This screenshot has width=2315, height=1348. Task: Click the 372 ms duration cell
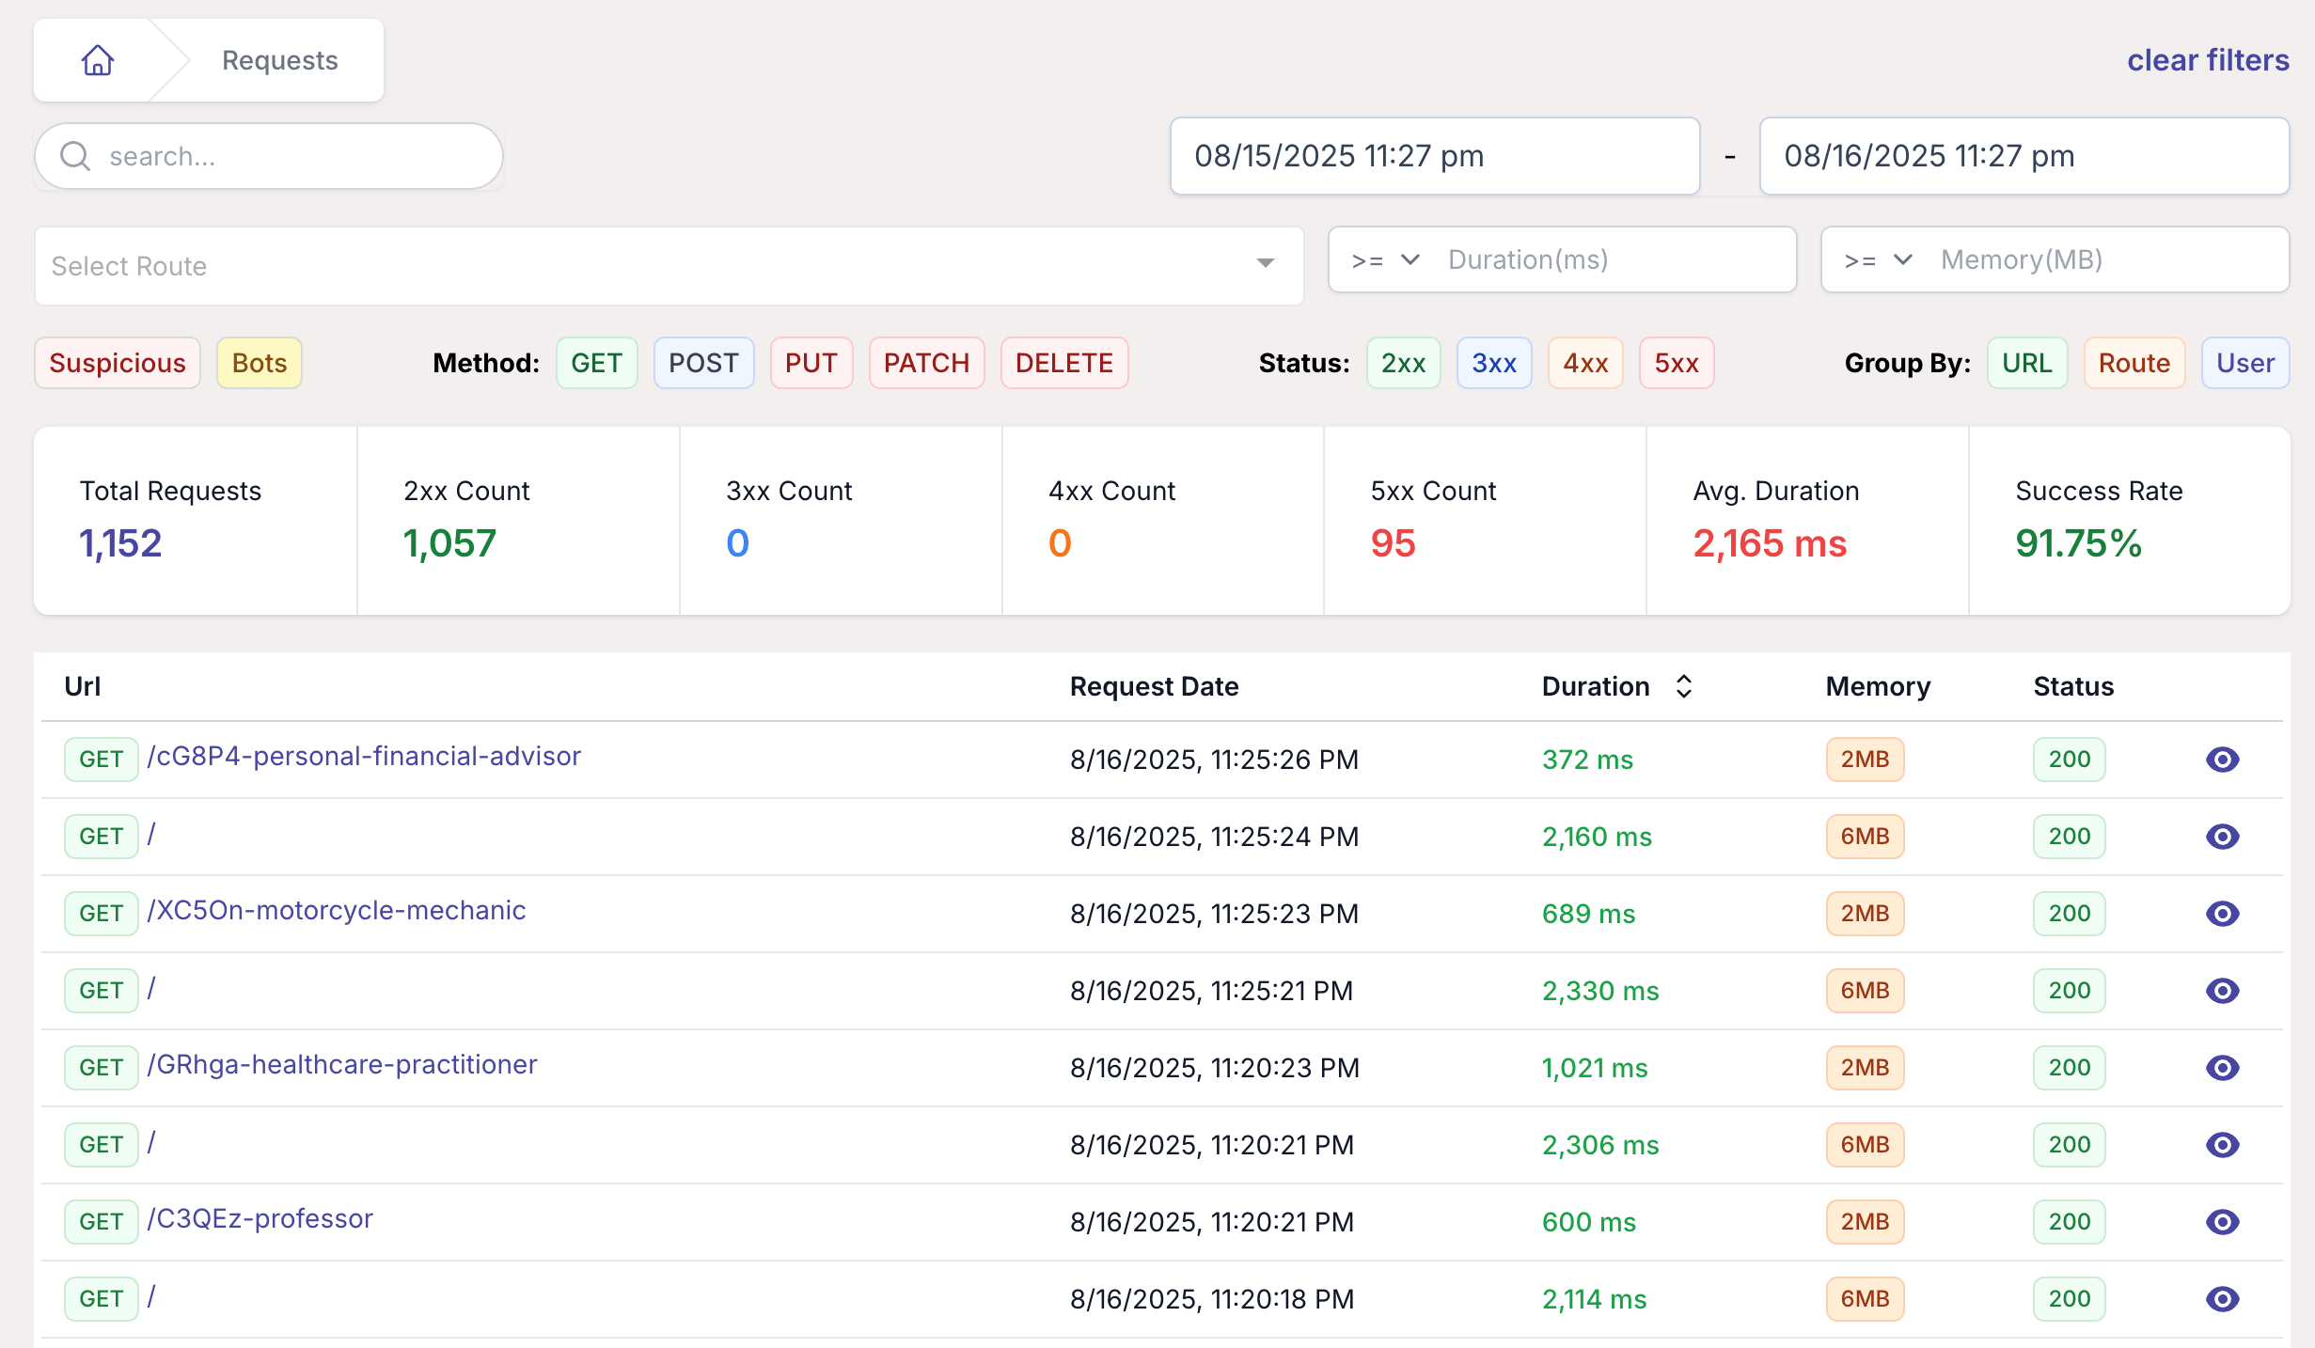(1588, 760)
